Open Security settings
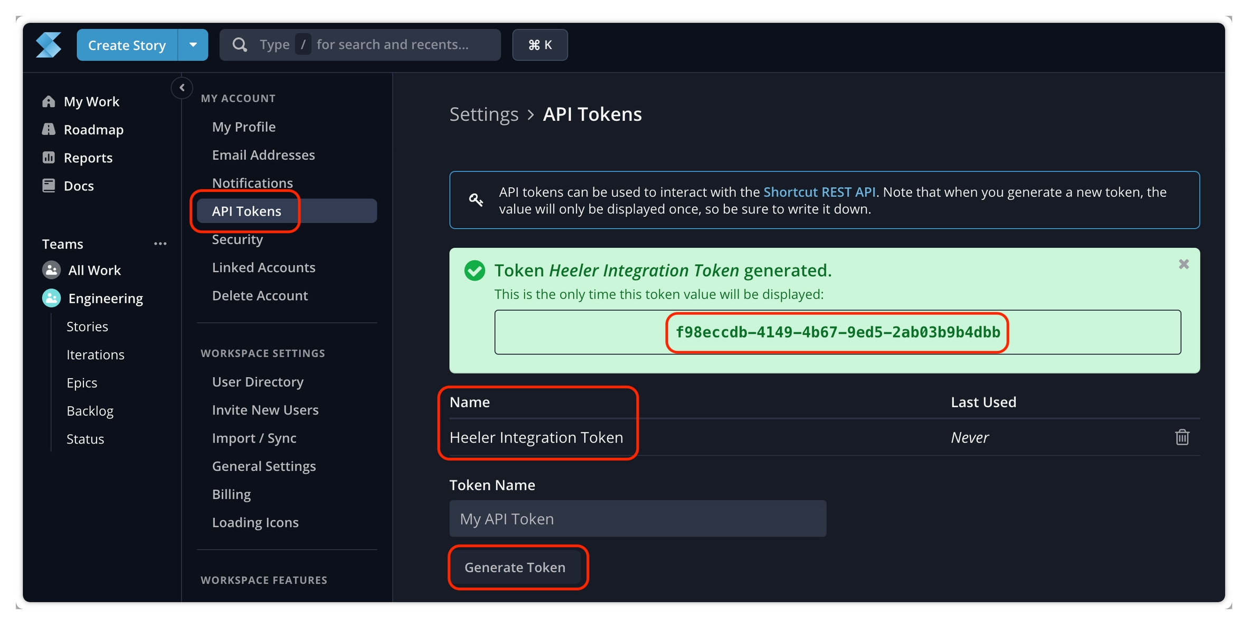 click(x=238, y=239)
